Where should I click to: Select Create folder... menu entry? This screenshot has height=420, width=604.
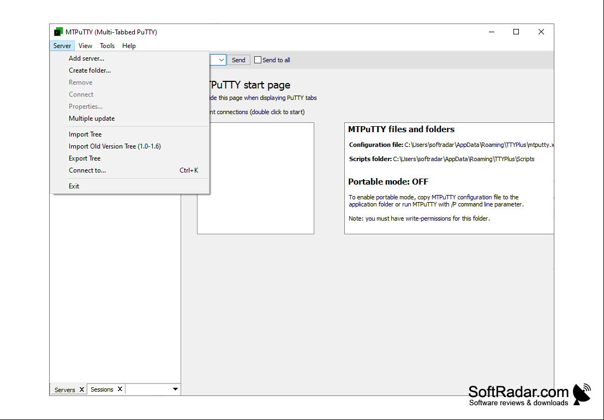click(130, 70)
